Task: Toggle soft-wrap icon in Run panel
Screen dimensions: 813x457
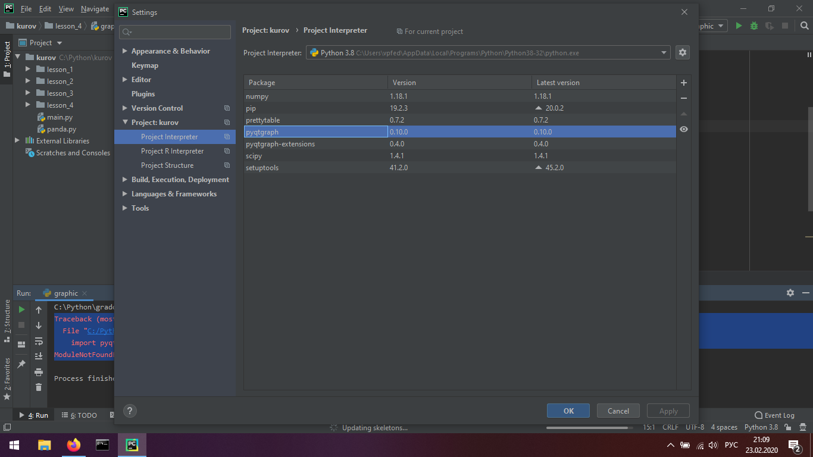Action: click(x=39, y=341)
